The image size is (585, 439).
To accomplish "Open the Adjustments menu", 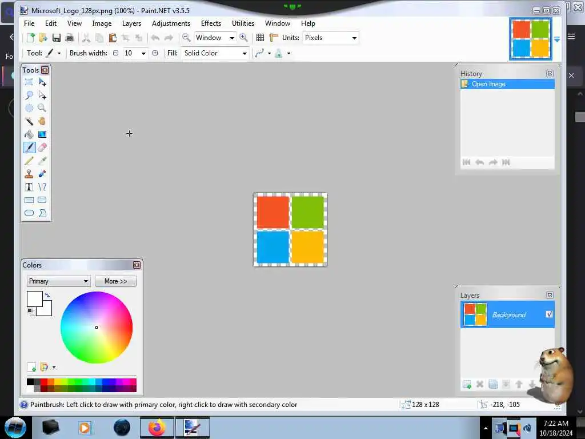I will click(171, 23).
